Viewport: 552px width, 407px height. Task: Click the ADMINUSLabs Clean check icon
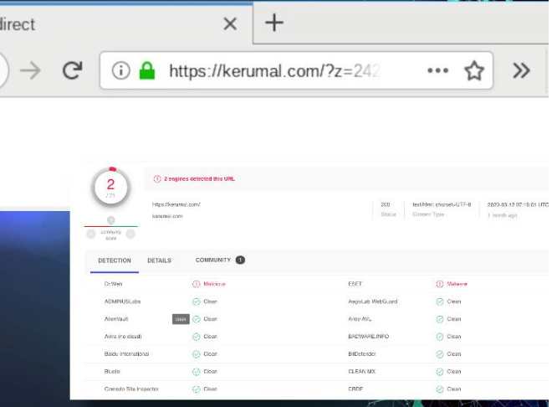click(x=197, y=301)
